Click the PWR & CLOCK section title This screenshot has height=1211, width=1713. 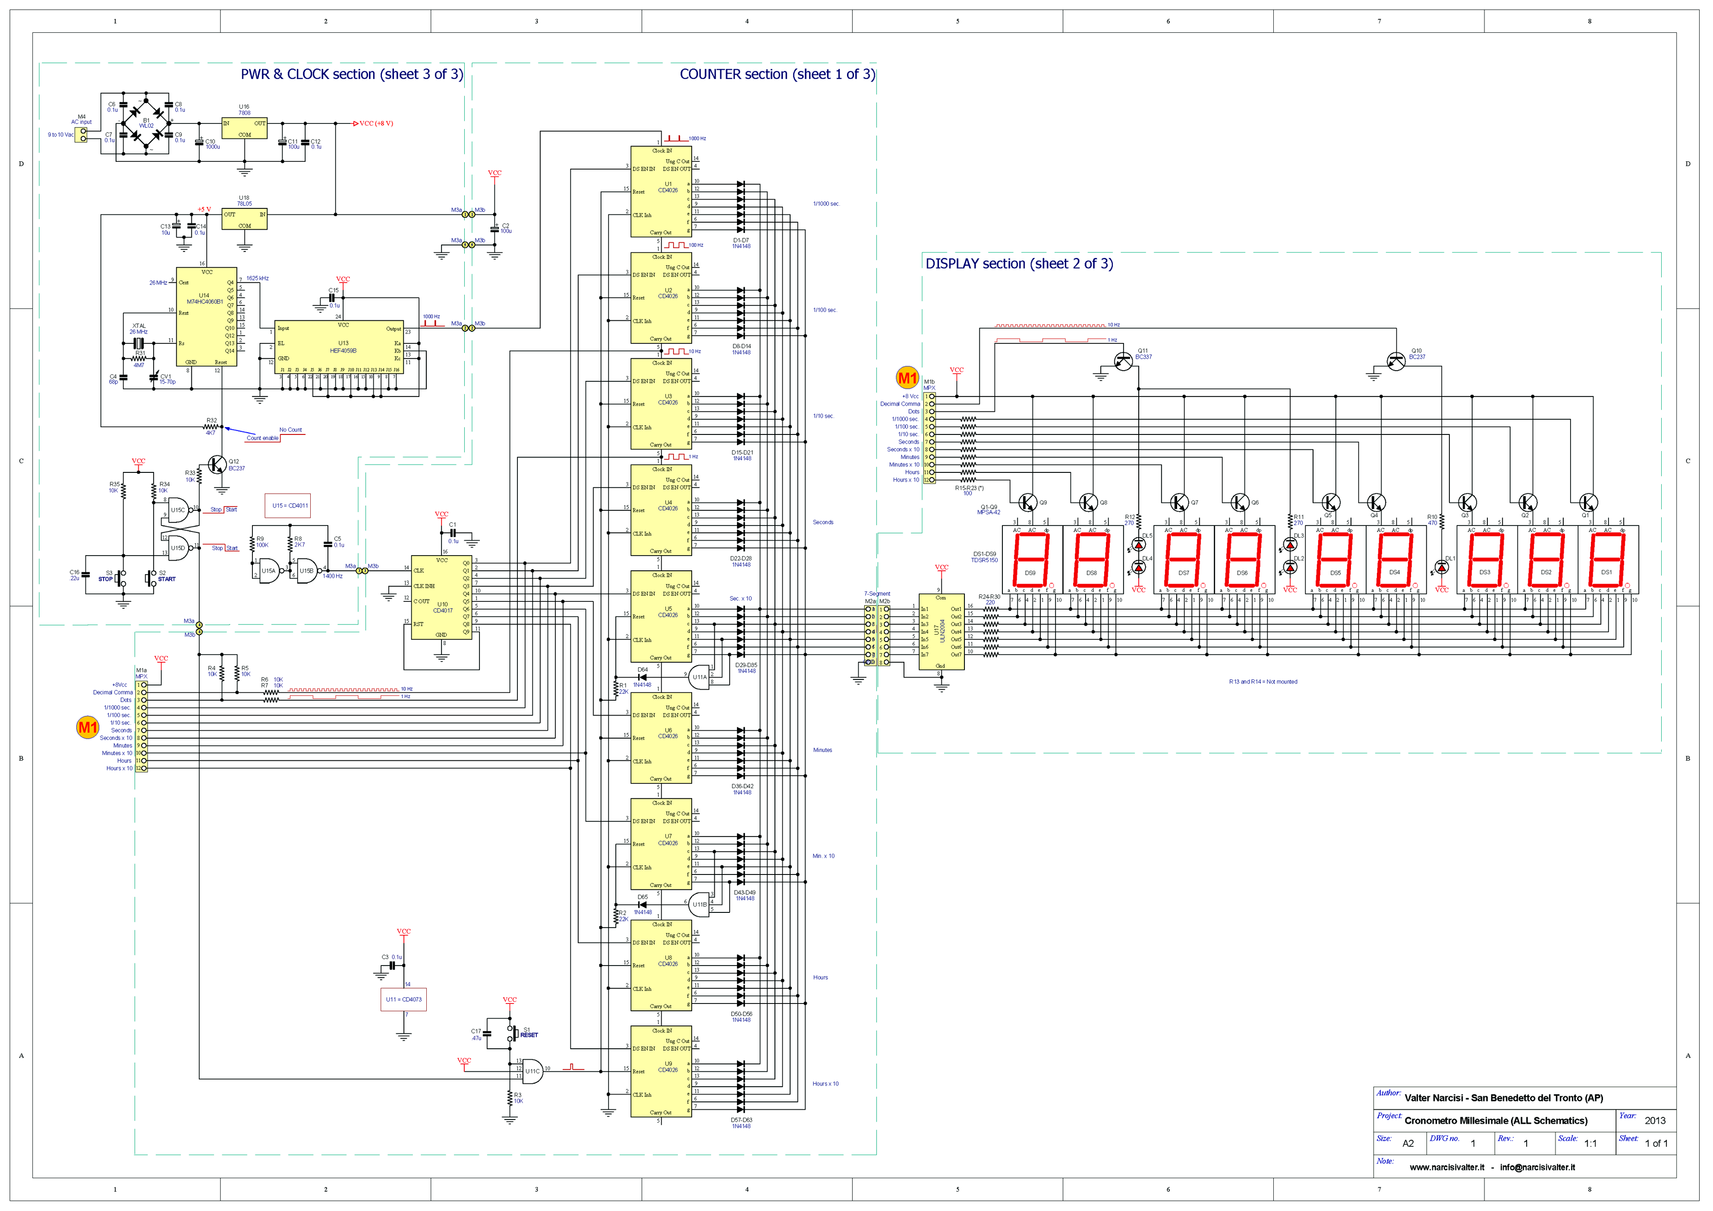coord(351,74)
